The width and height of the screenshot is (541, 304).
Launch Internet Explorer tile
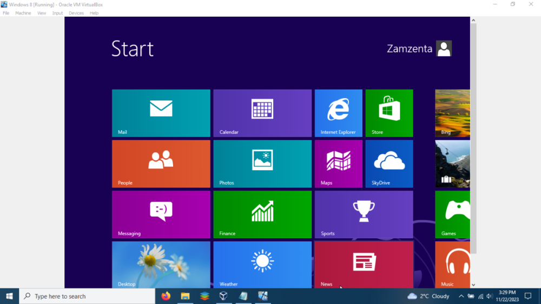click(x=339, y=113)
